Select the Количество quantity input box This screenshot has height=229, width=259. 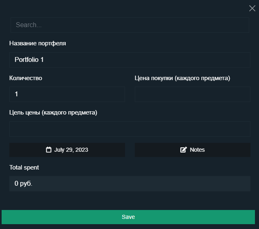(x=67, y=94)
